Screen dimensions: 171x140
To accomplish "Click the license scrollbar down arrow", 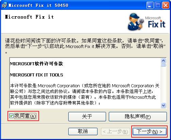I will (x=164, y=106).
